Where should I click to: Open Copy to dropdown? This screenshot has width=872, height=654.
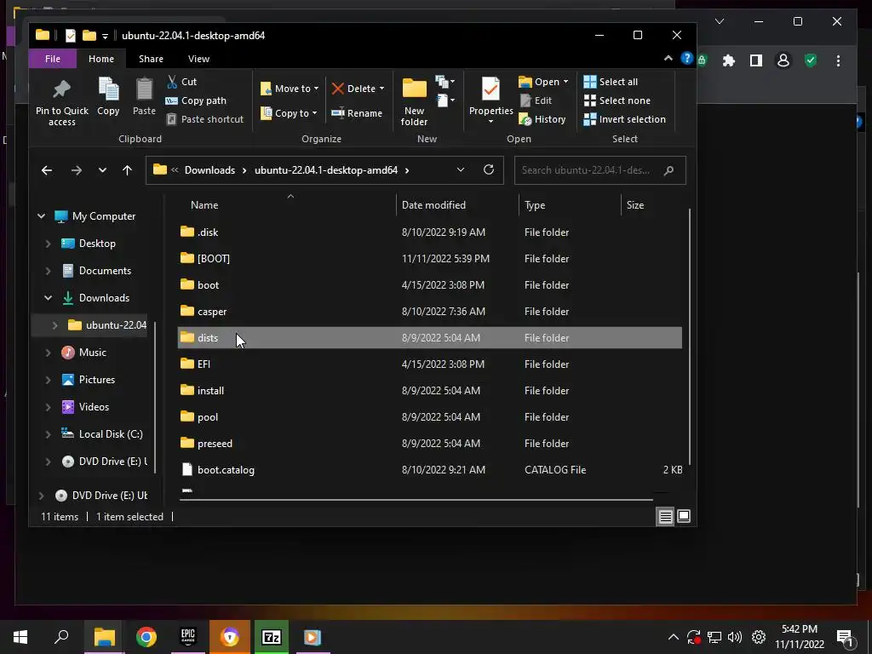click(289, 113)
